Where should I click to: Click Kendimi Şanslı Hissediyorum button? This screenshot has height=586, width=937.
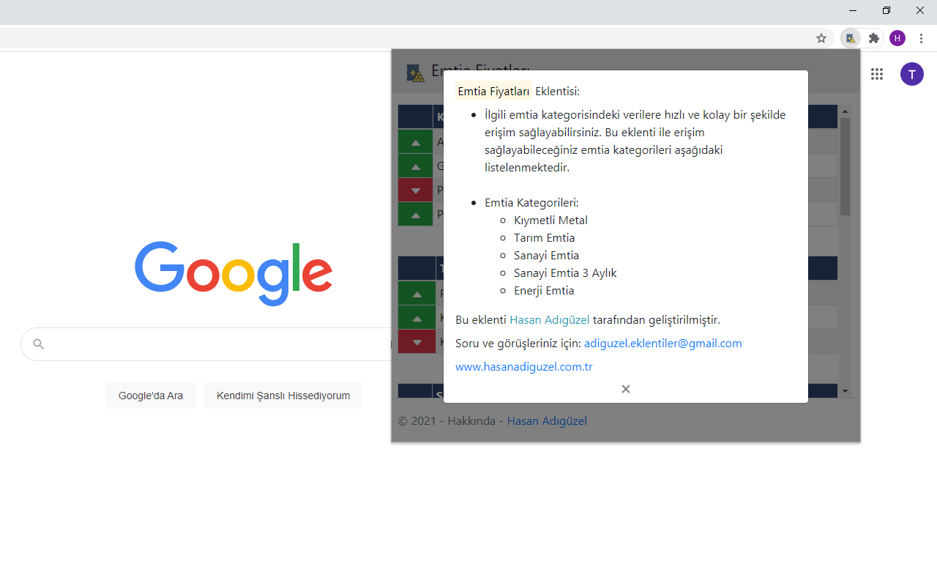click(x=283, y=396)
